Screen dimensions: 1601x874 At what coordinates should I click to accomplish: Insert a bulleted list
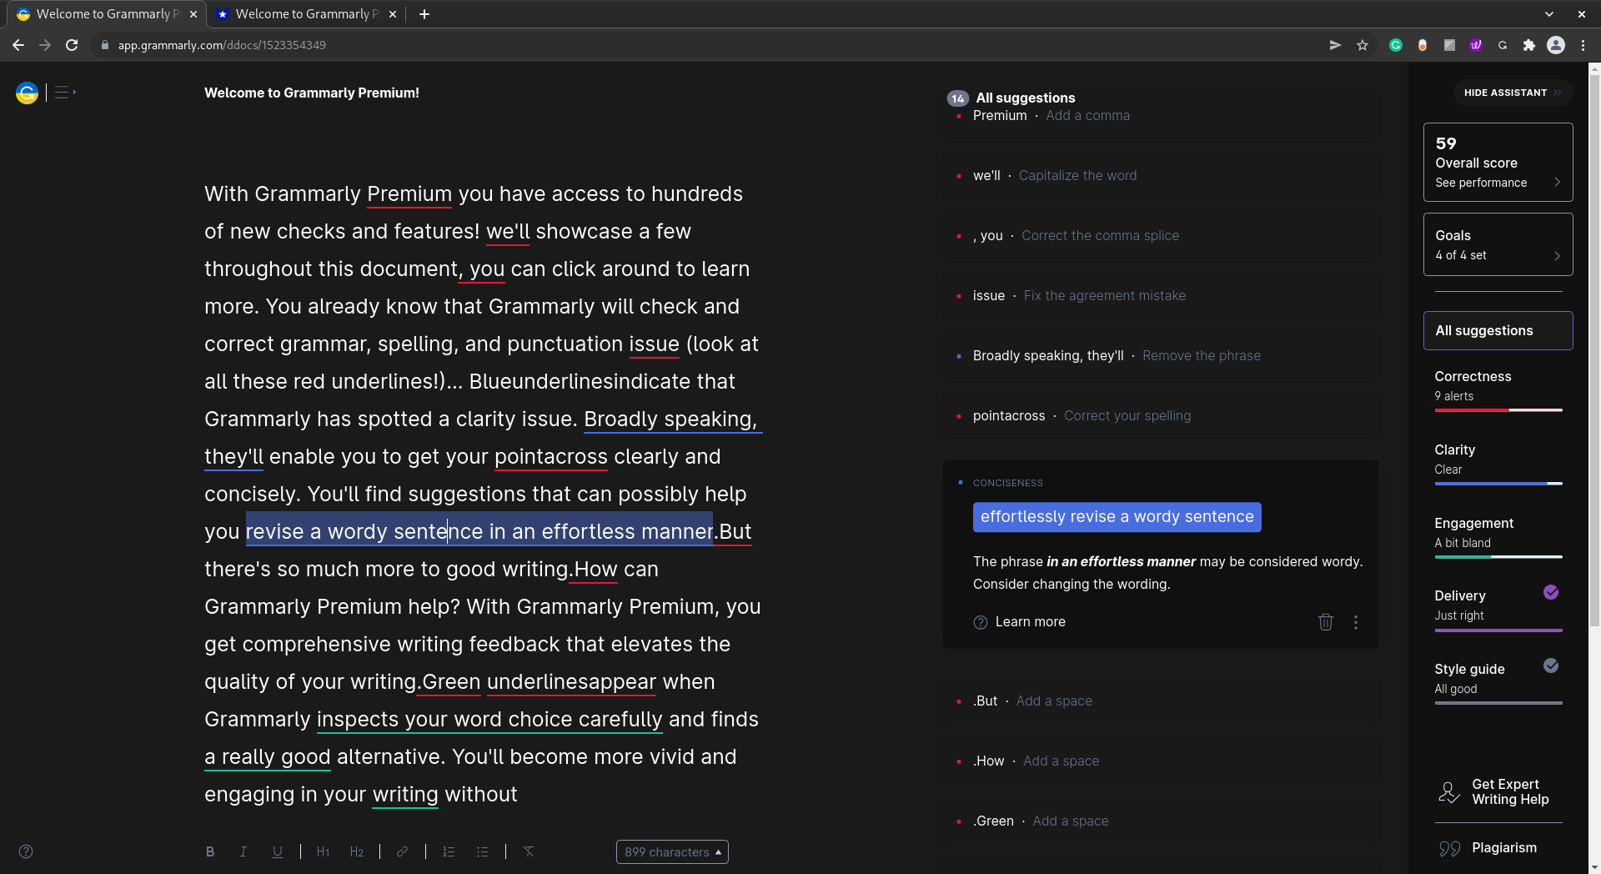tap(482, 851)
